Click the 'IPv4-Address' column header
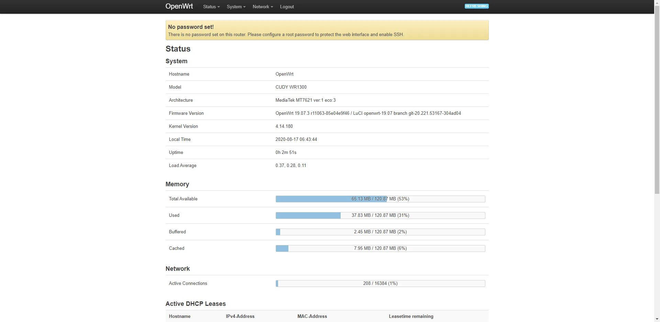The height and width of the screenshot is (322, 660). click(x=240, y=317)
